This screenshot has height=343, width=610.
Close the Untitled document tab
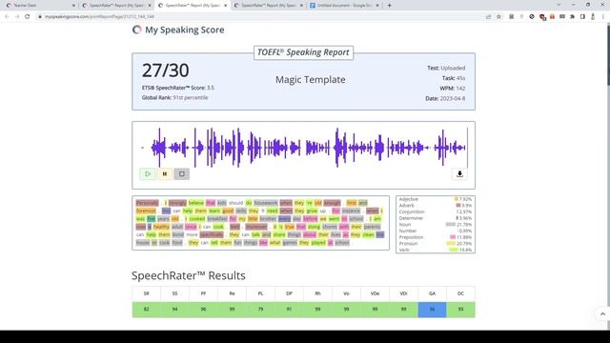pos(377,6)
